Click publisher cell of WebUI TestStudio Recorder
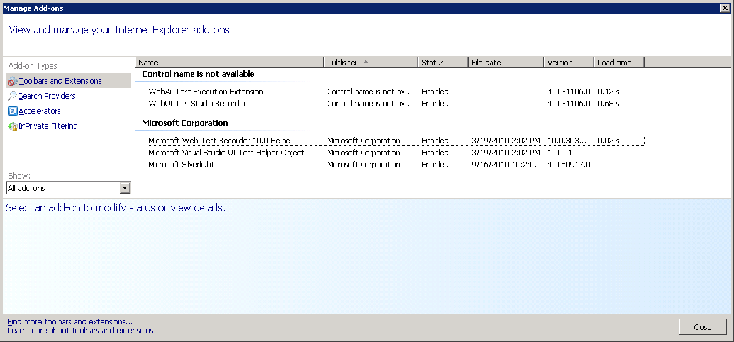 tap(370, 103)
